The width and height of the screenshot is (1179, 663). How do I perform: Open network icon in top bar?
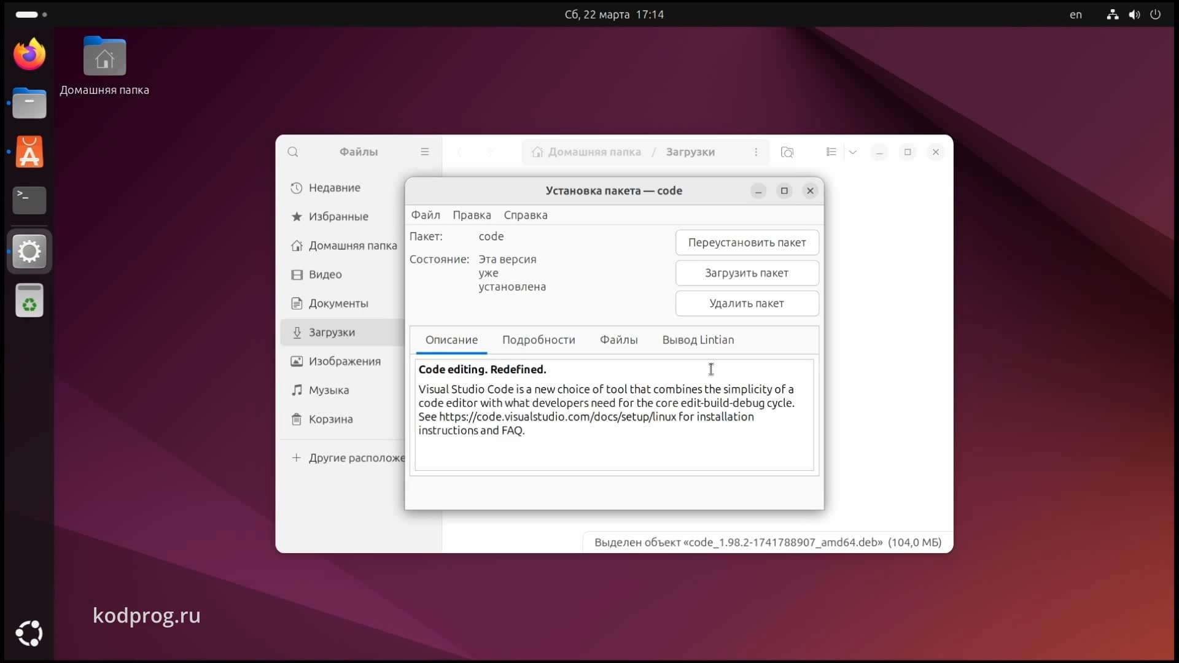tap(1112, 14)
